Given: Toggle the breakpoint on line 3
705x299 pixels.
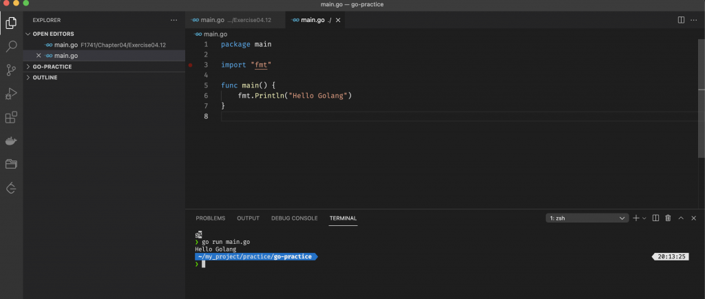Looking at the screenshot, I should coord(191,65).
